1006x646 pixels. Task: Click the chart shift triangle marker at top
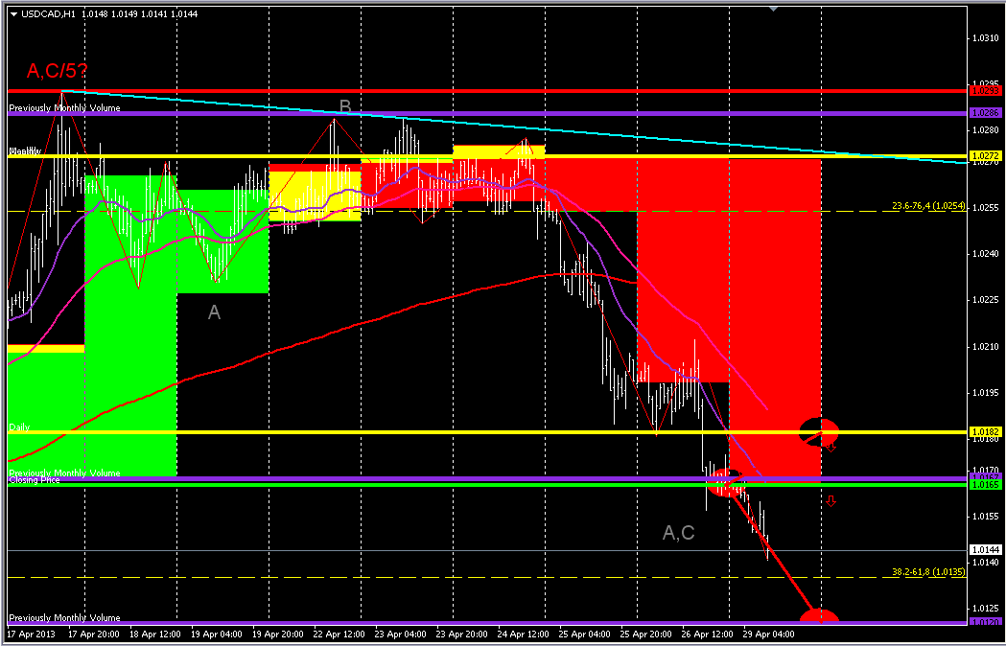click(x=773, y=9)
